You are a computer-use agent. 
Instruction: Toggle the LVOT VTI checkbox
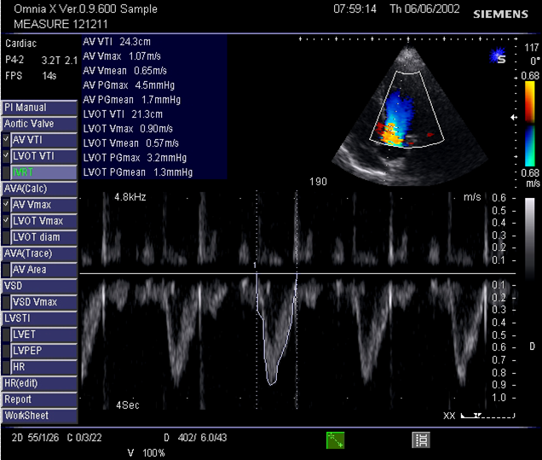coord(6,156)
